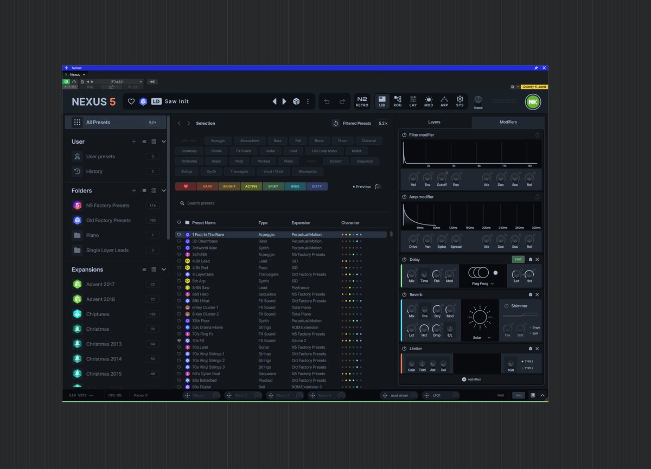This screenshot has height=469, width=651.
Task: Open the Ping Pong delay mode dropdown
Action: coord(483,284)
